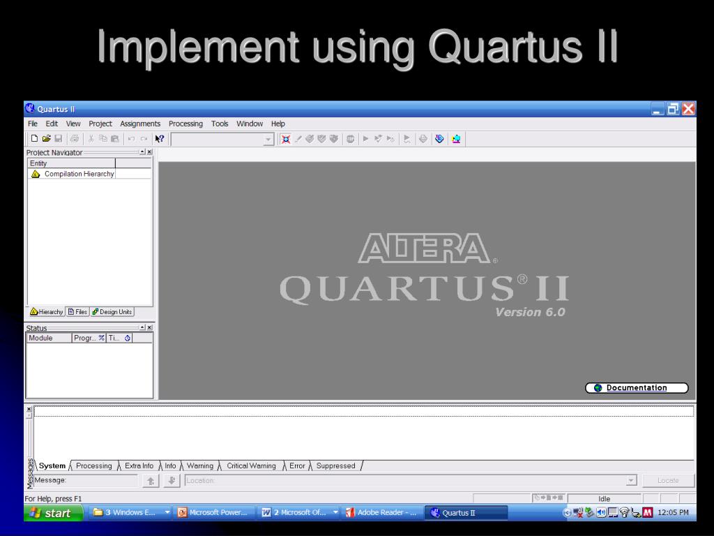The image size is (714, 536).
Task: Expand the Windows Explorer taskbar group
Action: [167, 513]
